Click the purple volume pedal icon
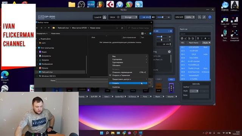Viewport: 242px width, 136px height. point(171,88)
